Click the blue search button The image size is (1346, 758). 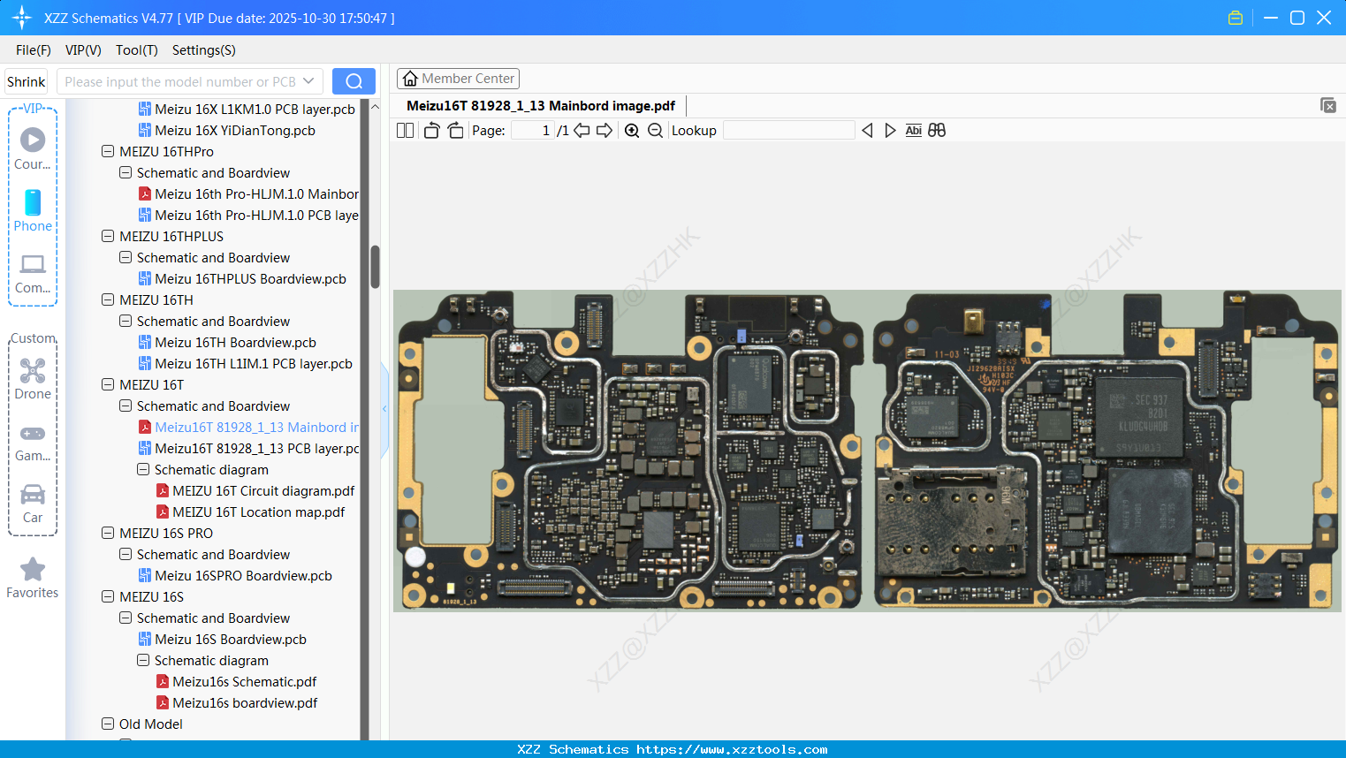pos(354,81)
